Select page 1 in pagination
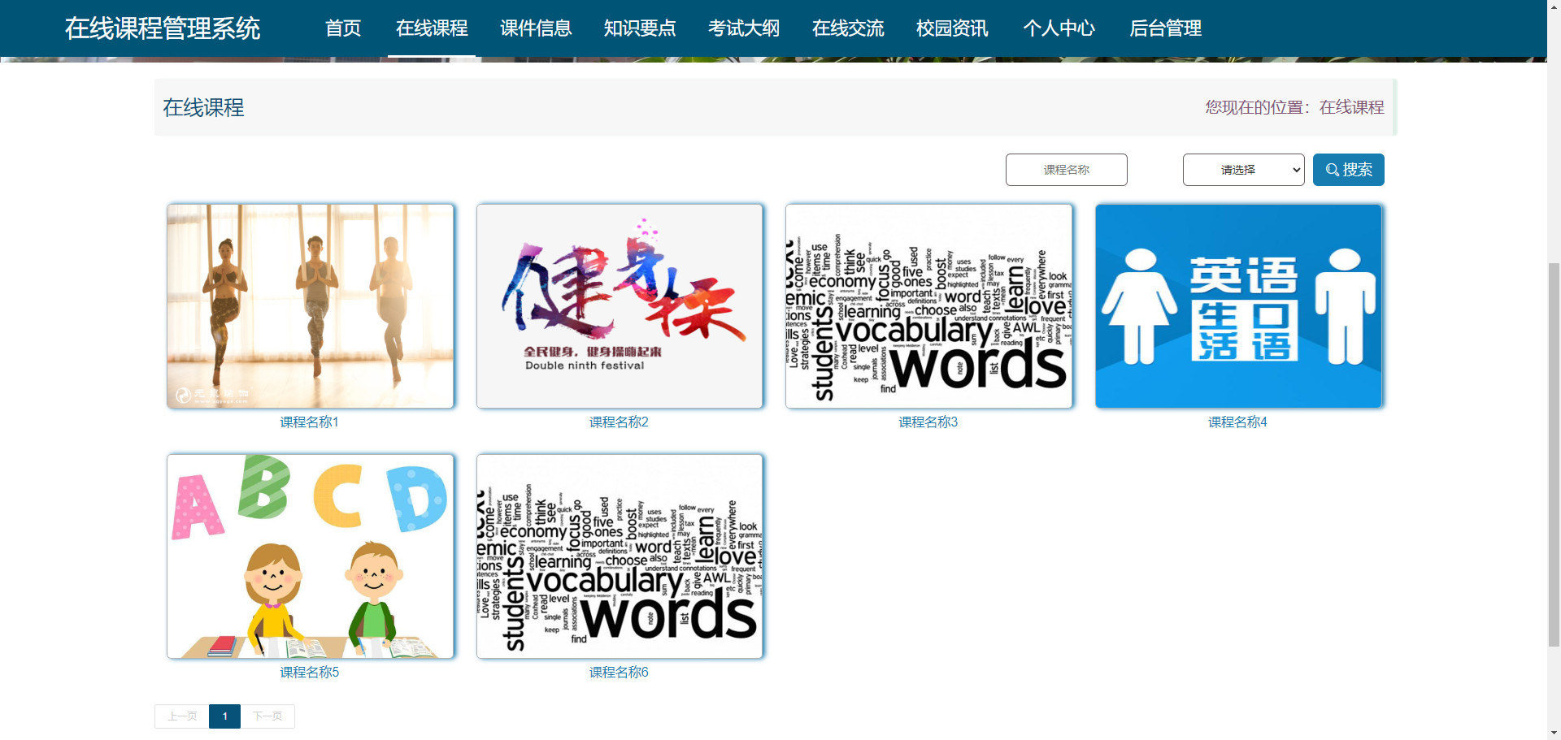Image resolution: width=1561 pixels, height=740 pixels. pos(225,716)
